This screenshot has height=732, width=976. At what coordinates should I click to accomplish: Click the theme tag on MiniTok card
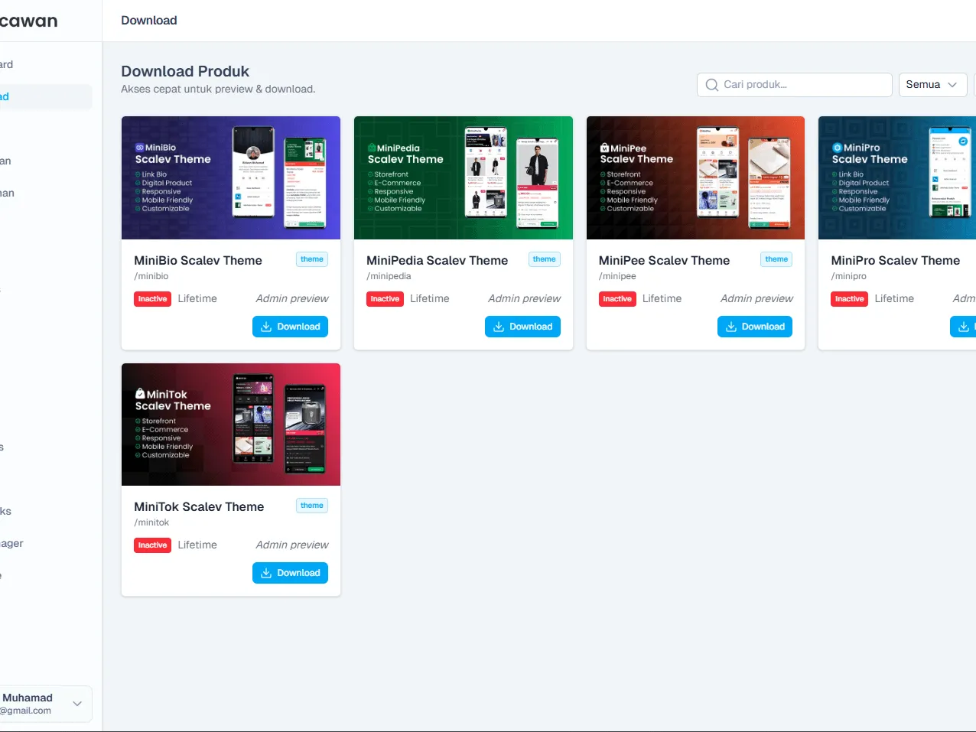[312, 506]
